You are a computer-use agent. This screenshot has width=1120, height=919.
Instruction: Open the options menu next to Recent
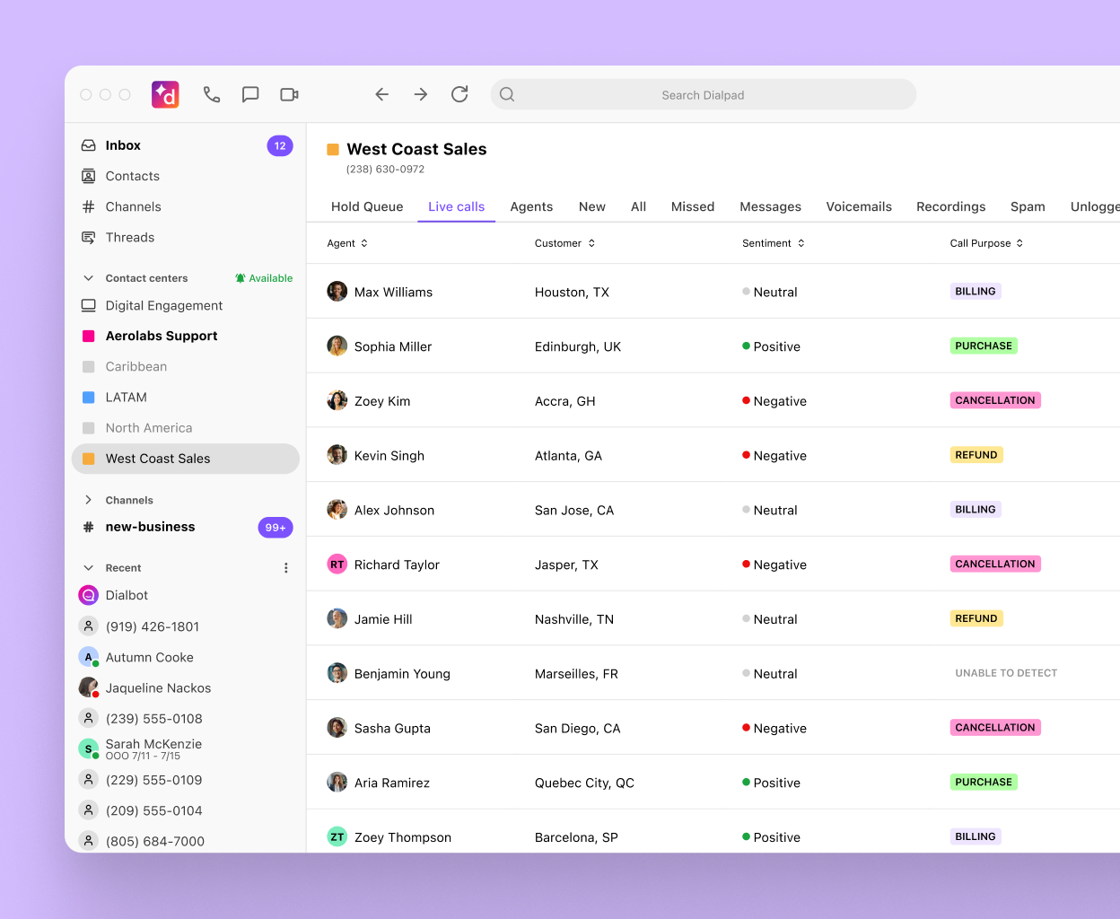pos(285,567)
